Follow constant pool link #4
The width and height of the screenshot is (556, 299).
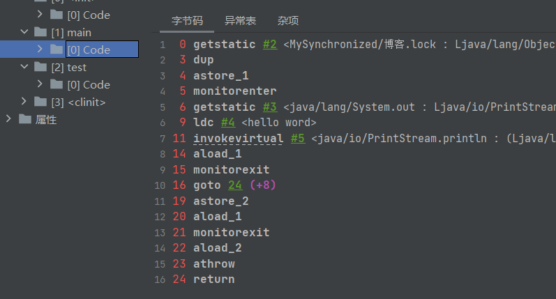coord(228,123)
